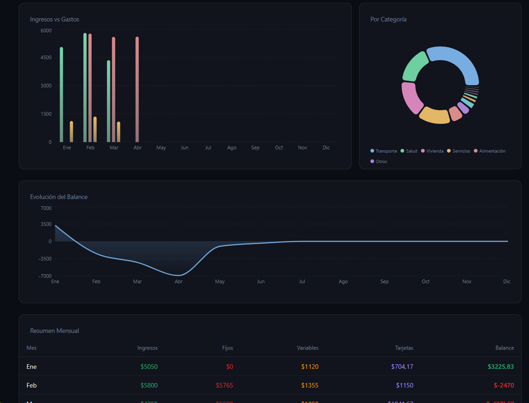The image size is (529, 403).
Task: Toggle the Servicios legend entry
Action: (458, 151)
